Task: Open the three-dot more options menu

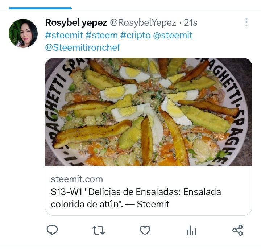Action: click(246, 22)
